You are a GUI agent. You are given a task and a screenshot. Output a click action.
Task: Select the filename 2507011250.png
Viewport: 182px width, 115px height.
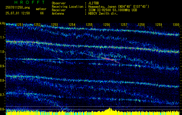click(x=18, y=8)
